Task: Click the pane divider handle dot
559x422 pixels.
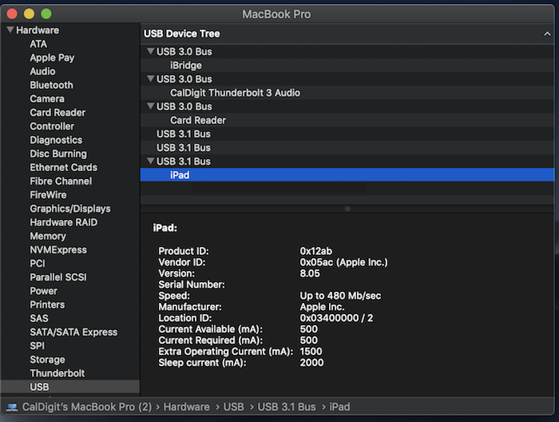Action: pyautogui.click(x=347, y=209)
